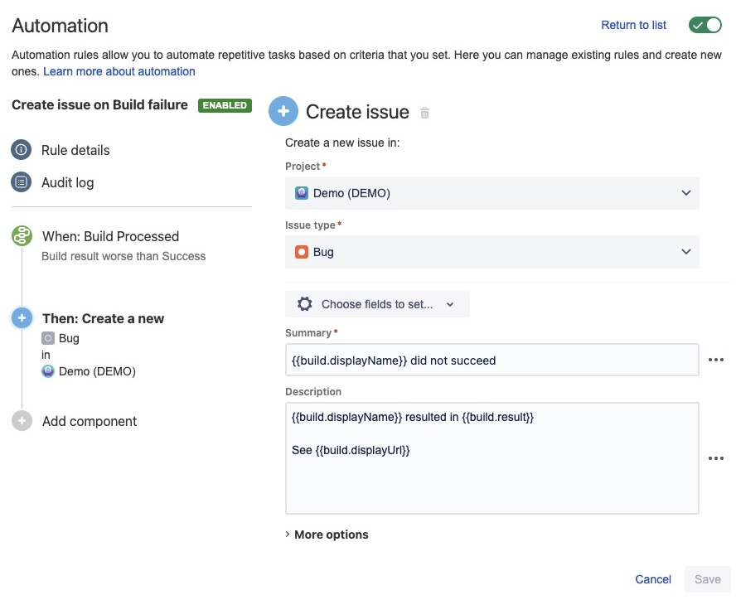The width and height of the screenshot is (736, 600).
Task: Open the ellipsis menu beside the Description field
Action: pos(716,457)
